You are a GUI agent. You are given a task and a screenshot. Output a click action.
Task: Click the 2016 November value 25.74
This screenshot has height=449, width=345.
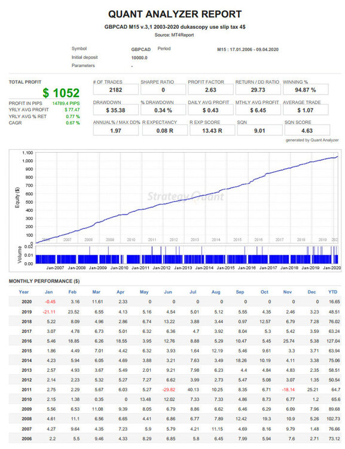[x=289, y=341]
